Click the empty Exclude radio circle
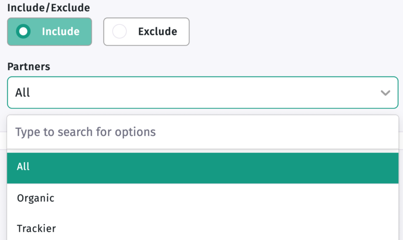This screenshot has width=403, height=240. click(x=119, y=31)
